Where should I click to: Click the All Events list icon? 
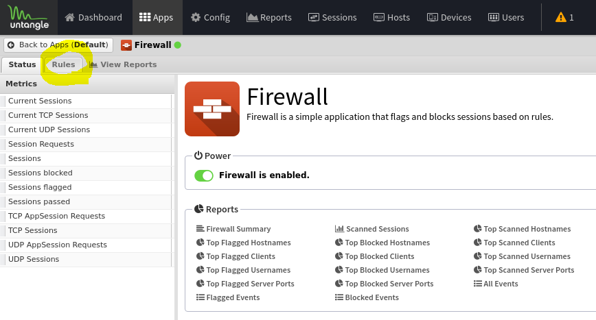tap(477, 284)
